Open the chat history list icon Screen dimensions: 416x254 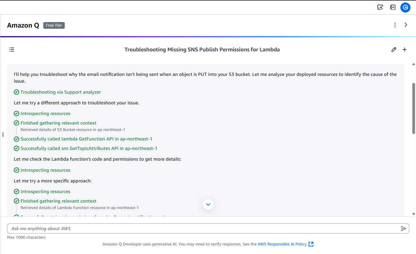tap(12, 50)
